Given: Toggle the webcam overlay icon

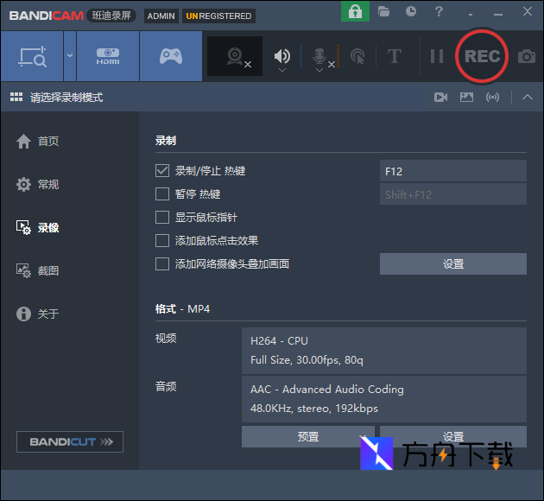Looking at the screenshot, I should [x=235, y=56].
